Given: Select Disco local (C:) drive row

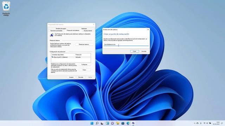Looking at the screenshot, I should 71,57.
